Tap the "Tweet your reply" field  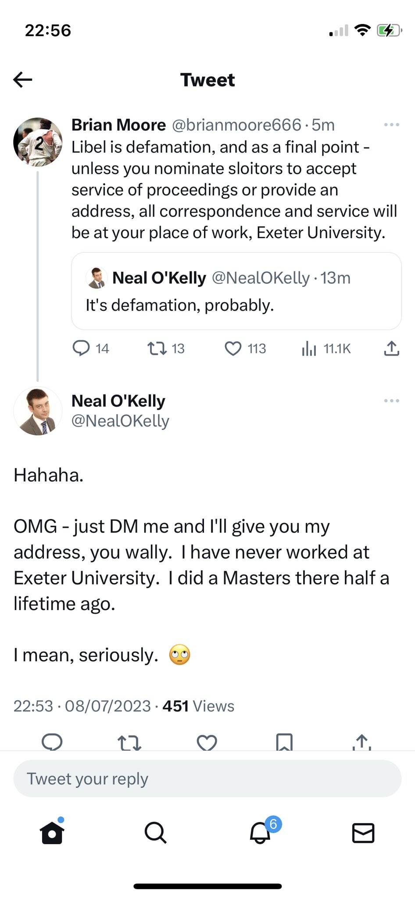pyautogui.click(x=207, y=779)
